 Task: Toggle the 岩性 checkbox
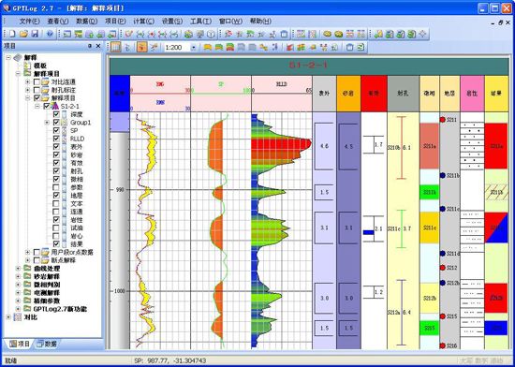pyautogui.click(x=56, y=220)
